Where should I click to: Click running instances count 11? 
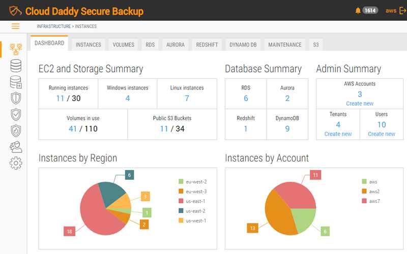tap(60, 99)
